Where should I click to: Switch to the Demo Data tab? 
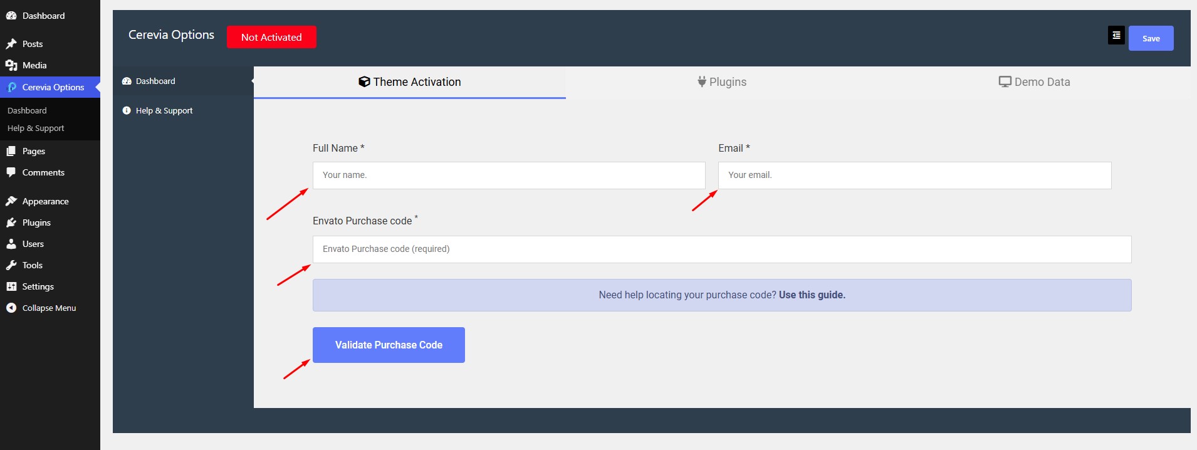(1034, 82)
